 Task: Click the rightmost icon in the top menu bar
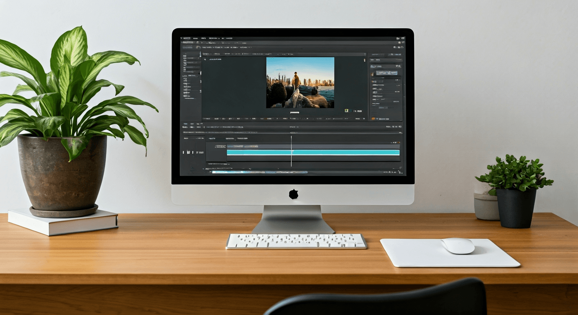coord(403,38)
